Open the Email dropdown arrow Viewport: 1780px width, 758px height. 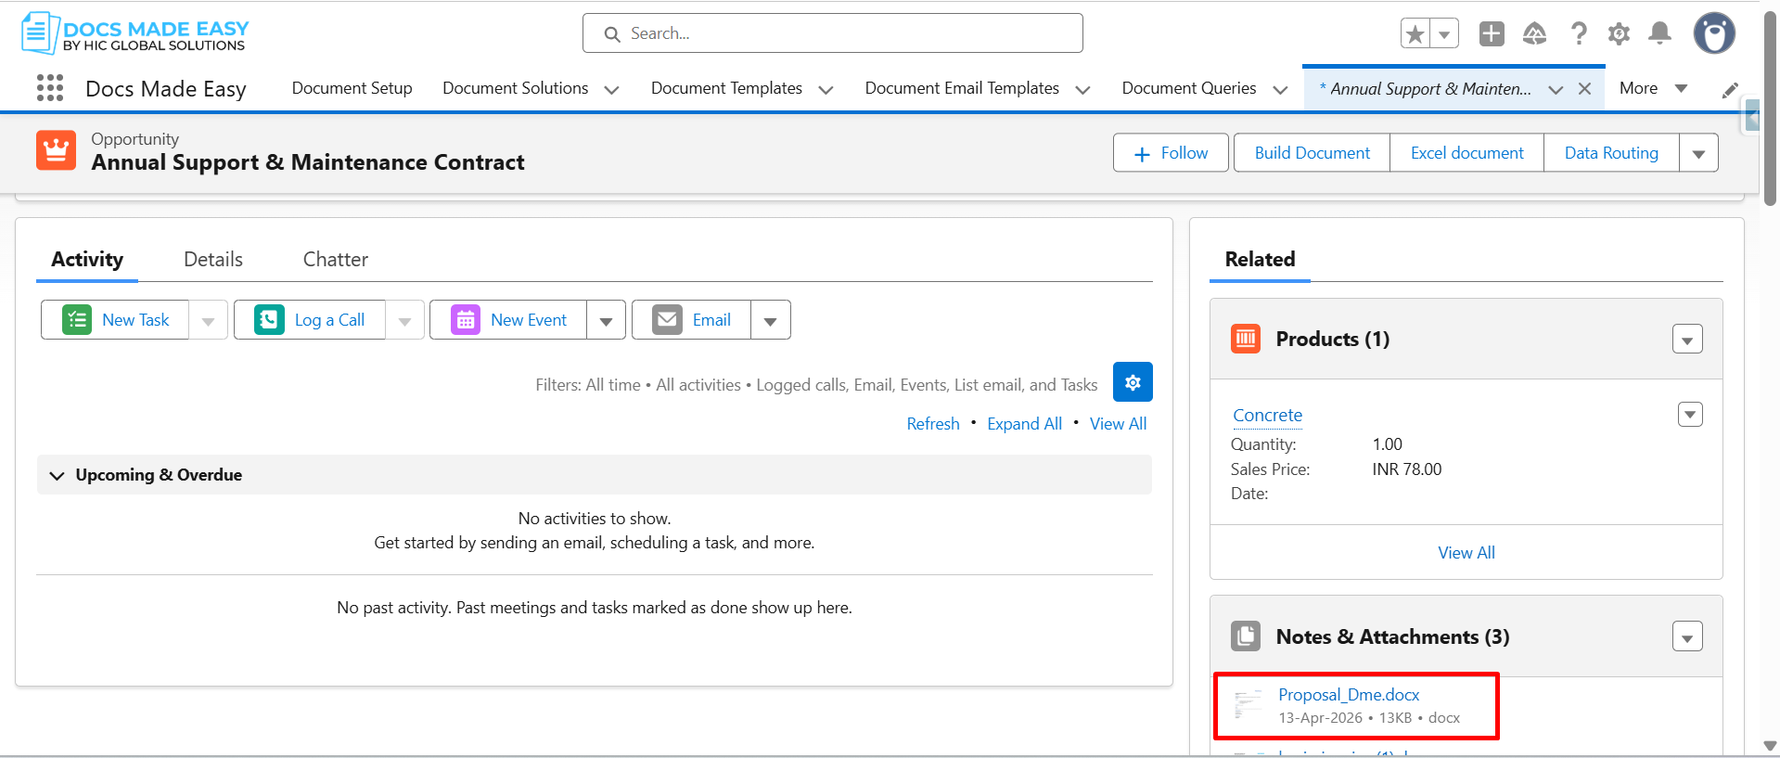coord(770,320)
